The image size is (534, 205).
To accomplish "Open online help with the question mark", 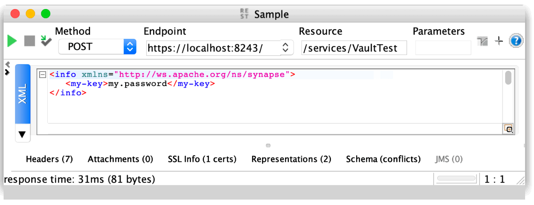I will click(x=516, y=41).
